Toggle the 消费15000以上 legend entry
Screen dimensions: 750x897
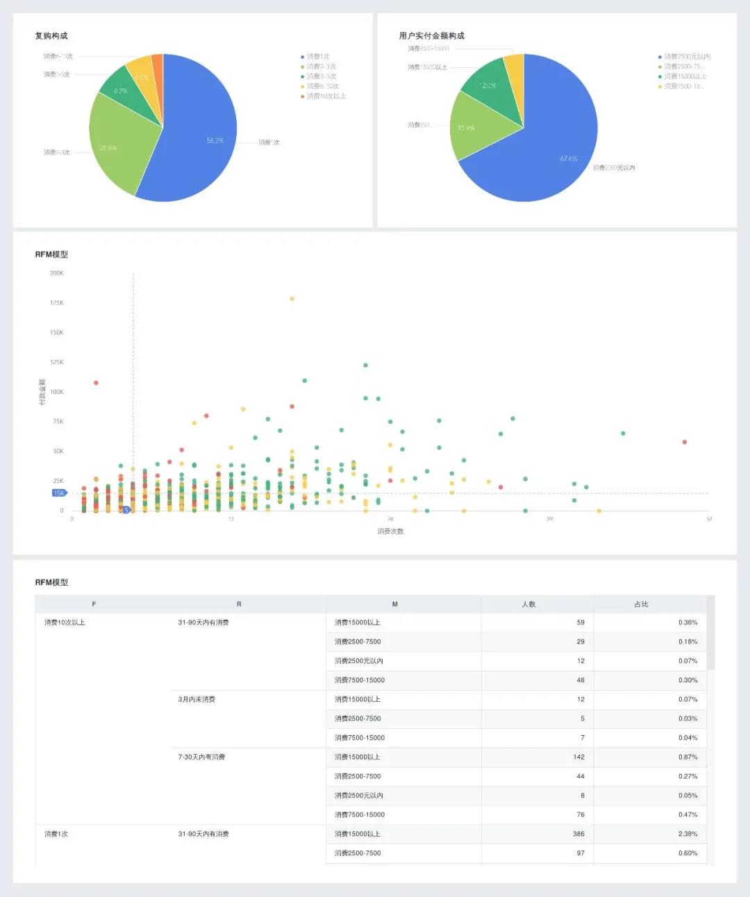click(x=682, y=76)
